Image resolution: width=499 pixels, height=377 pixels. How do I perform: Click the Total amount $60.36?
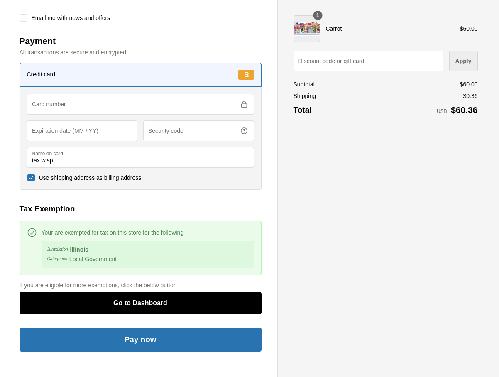(464, 110)
